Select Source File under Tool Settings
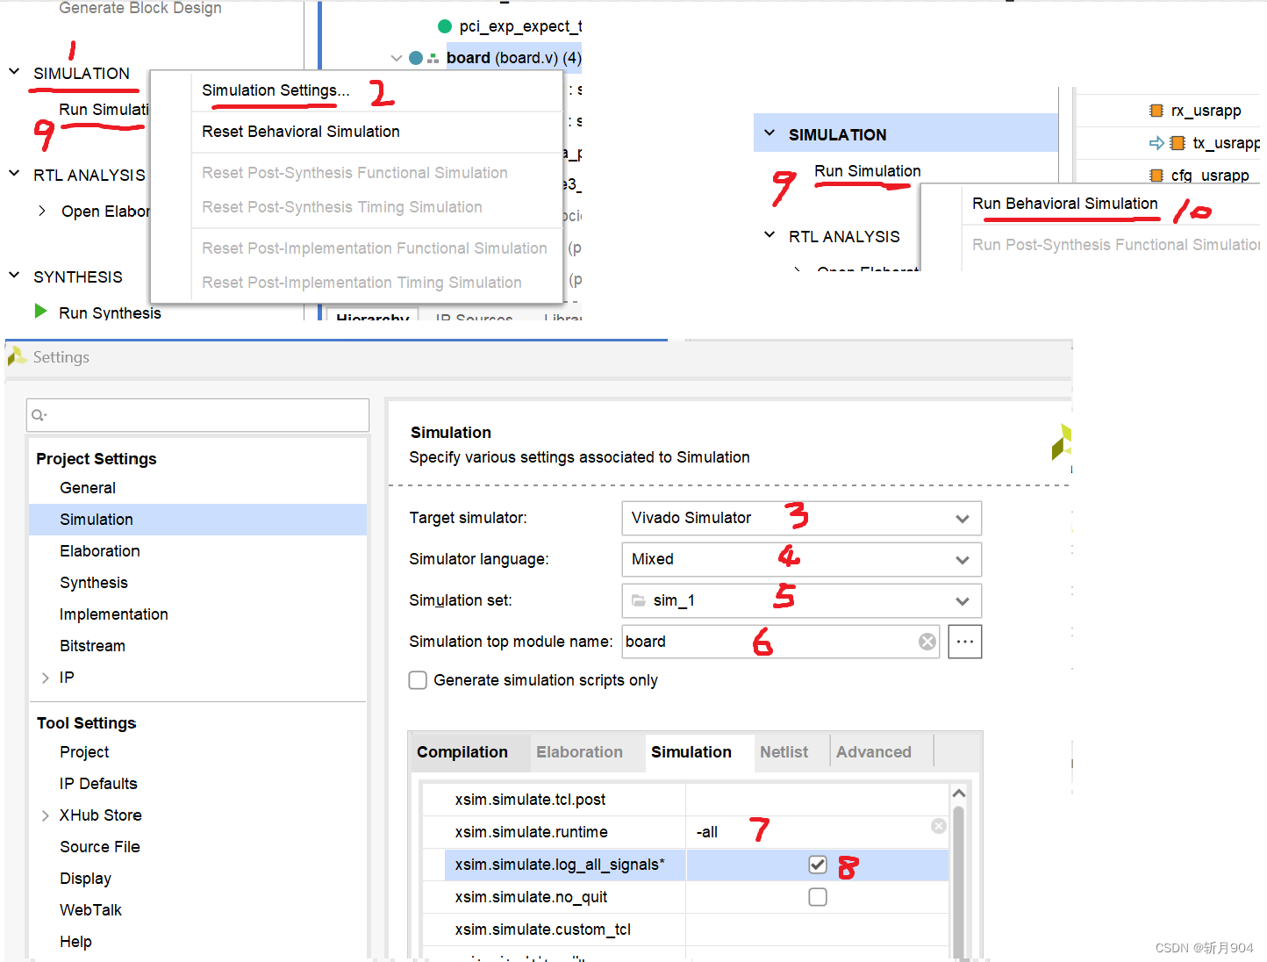The image size is (1267, 962). click(x=100, y=847)
